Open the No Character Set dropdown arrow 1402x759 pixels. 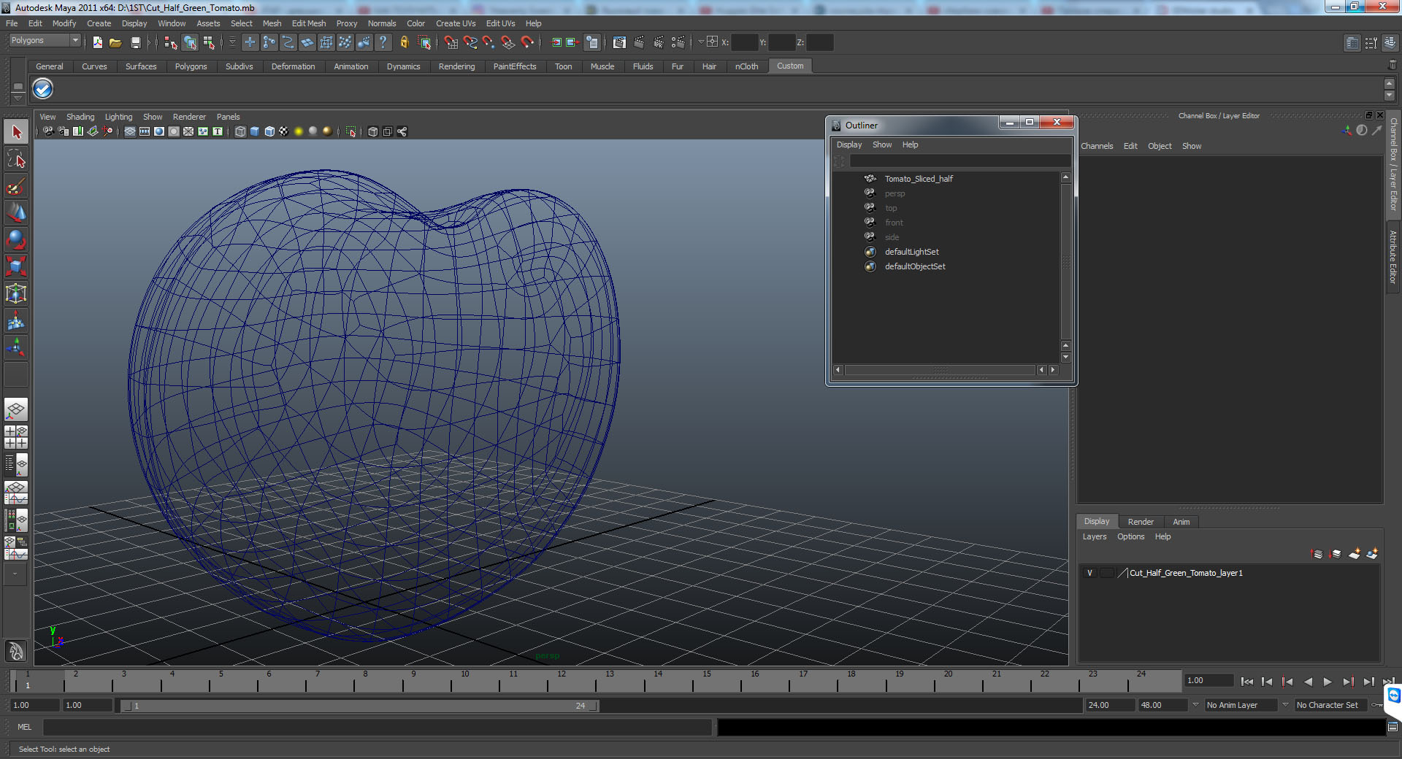click(x=1285, y=705)
